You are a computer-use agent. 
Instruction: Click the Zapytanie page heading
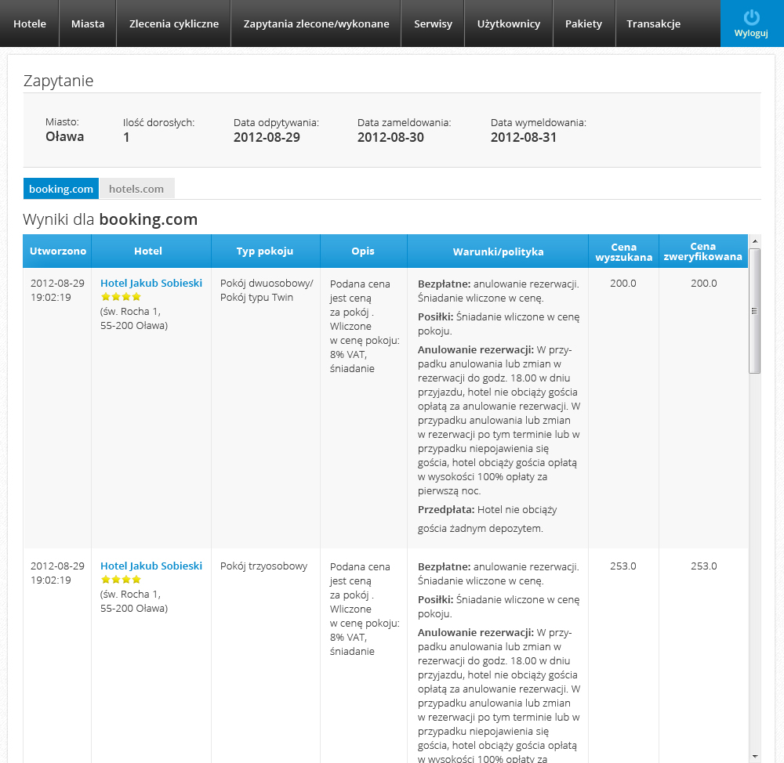[59, 81]
